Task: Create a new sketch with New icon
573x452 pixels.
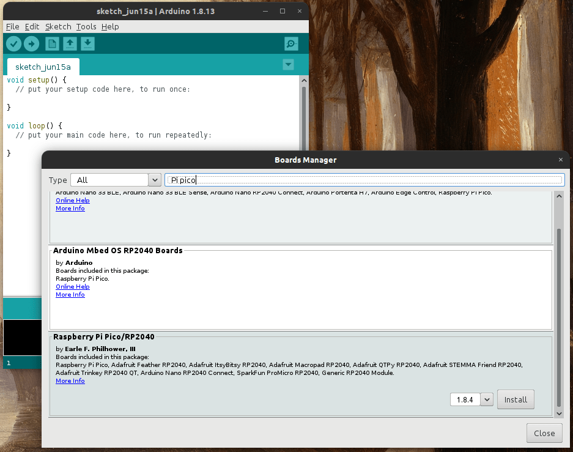Action: (53, 44)
